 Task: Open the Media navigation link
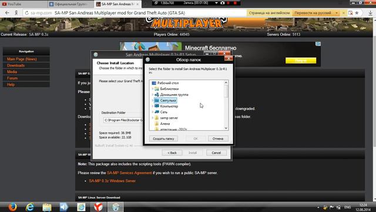(12, 72)
